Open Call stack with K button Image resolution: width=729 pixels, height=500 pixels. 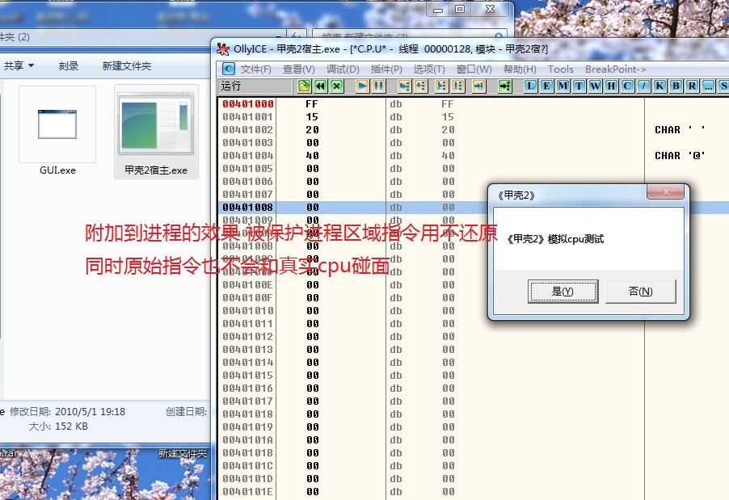coord(659,86)
